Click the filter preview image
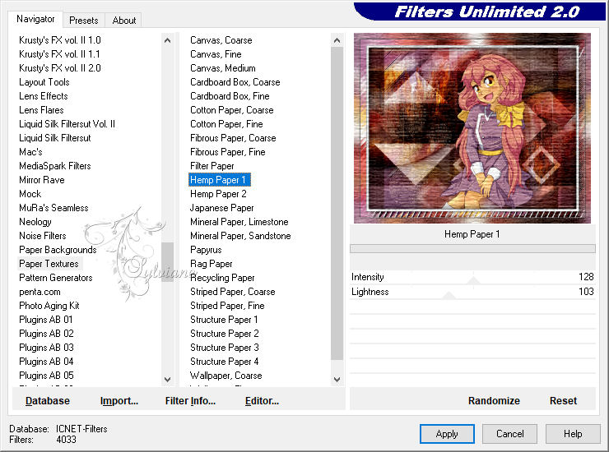The width and height of the screenshot is (609, 452). [x=472, y=128]
